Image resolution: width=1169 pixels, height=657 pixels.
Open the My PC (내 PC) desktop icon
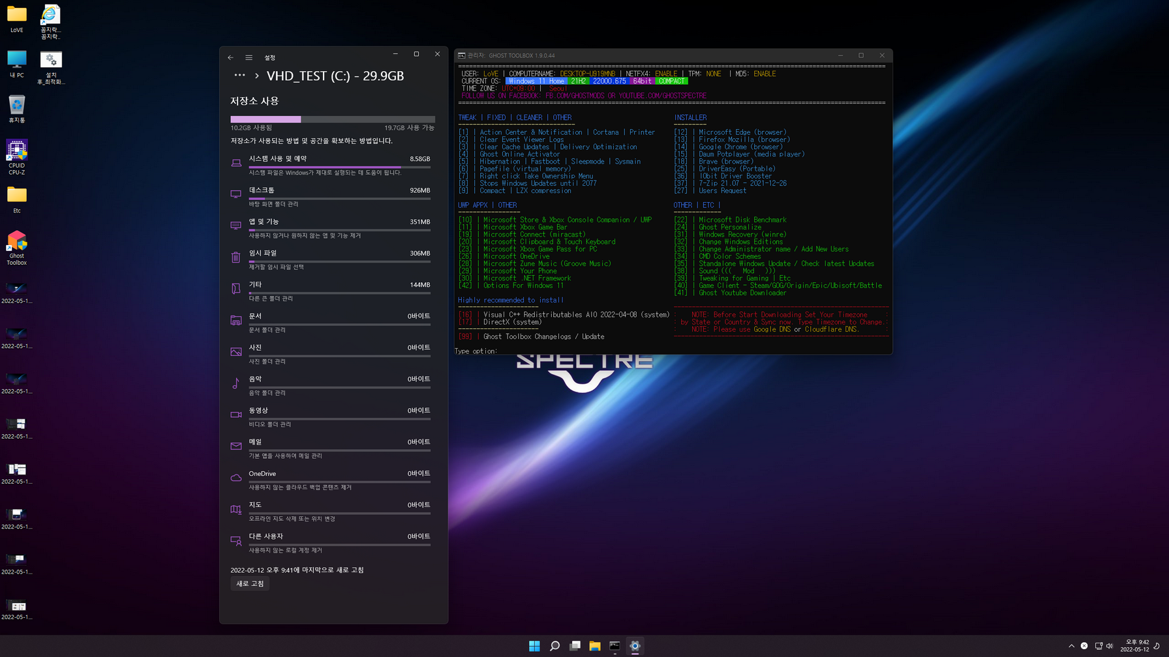(17, 64)
